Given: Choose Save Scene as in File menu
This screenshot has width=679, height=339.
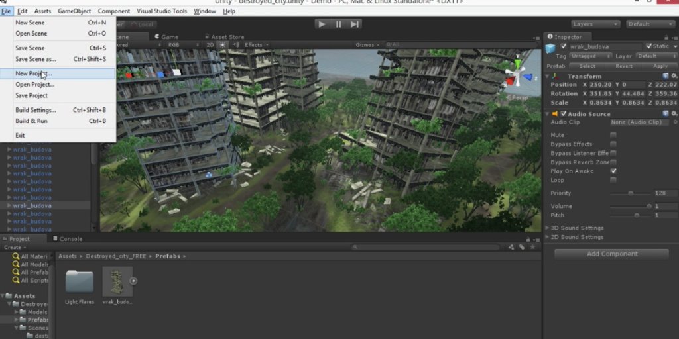Looking at the screenshot, I should click(x=58, y=59).
